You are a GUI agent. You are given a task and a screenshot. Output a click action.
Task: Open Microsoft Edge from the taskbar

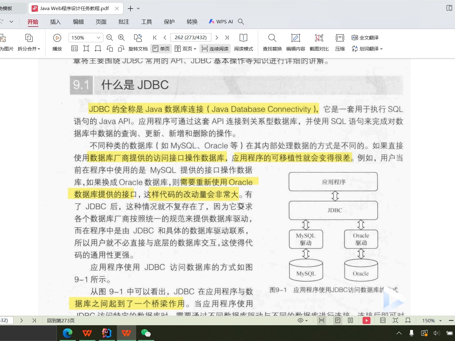(67, 333)
